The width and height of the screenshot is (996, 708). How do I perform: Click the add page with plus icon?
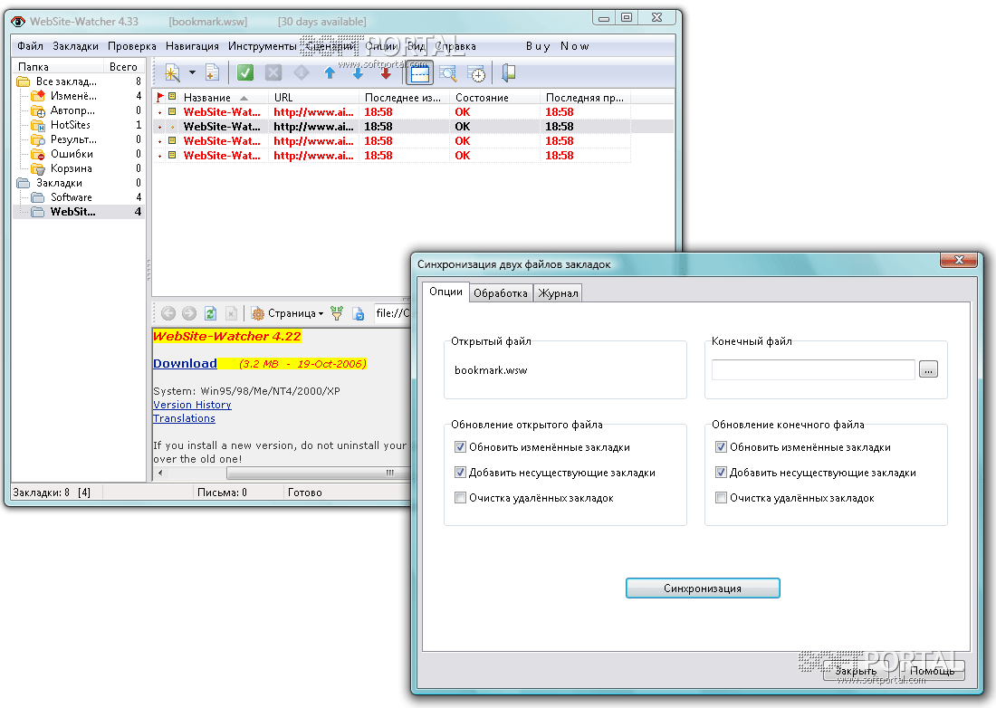click(212, 73)
